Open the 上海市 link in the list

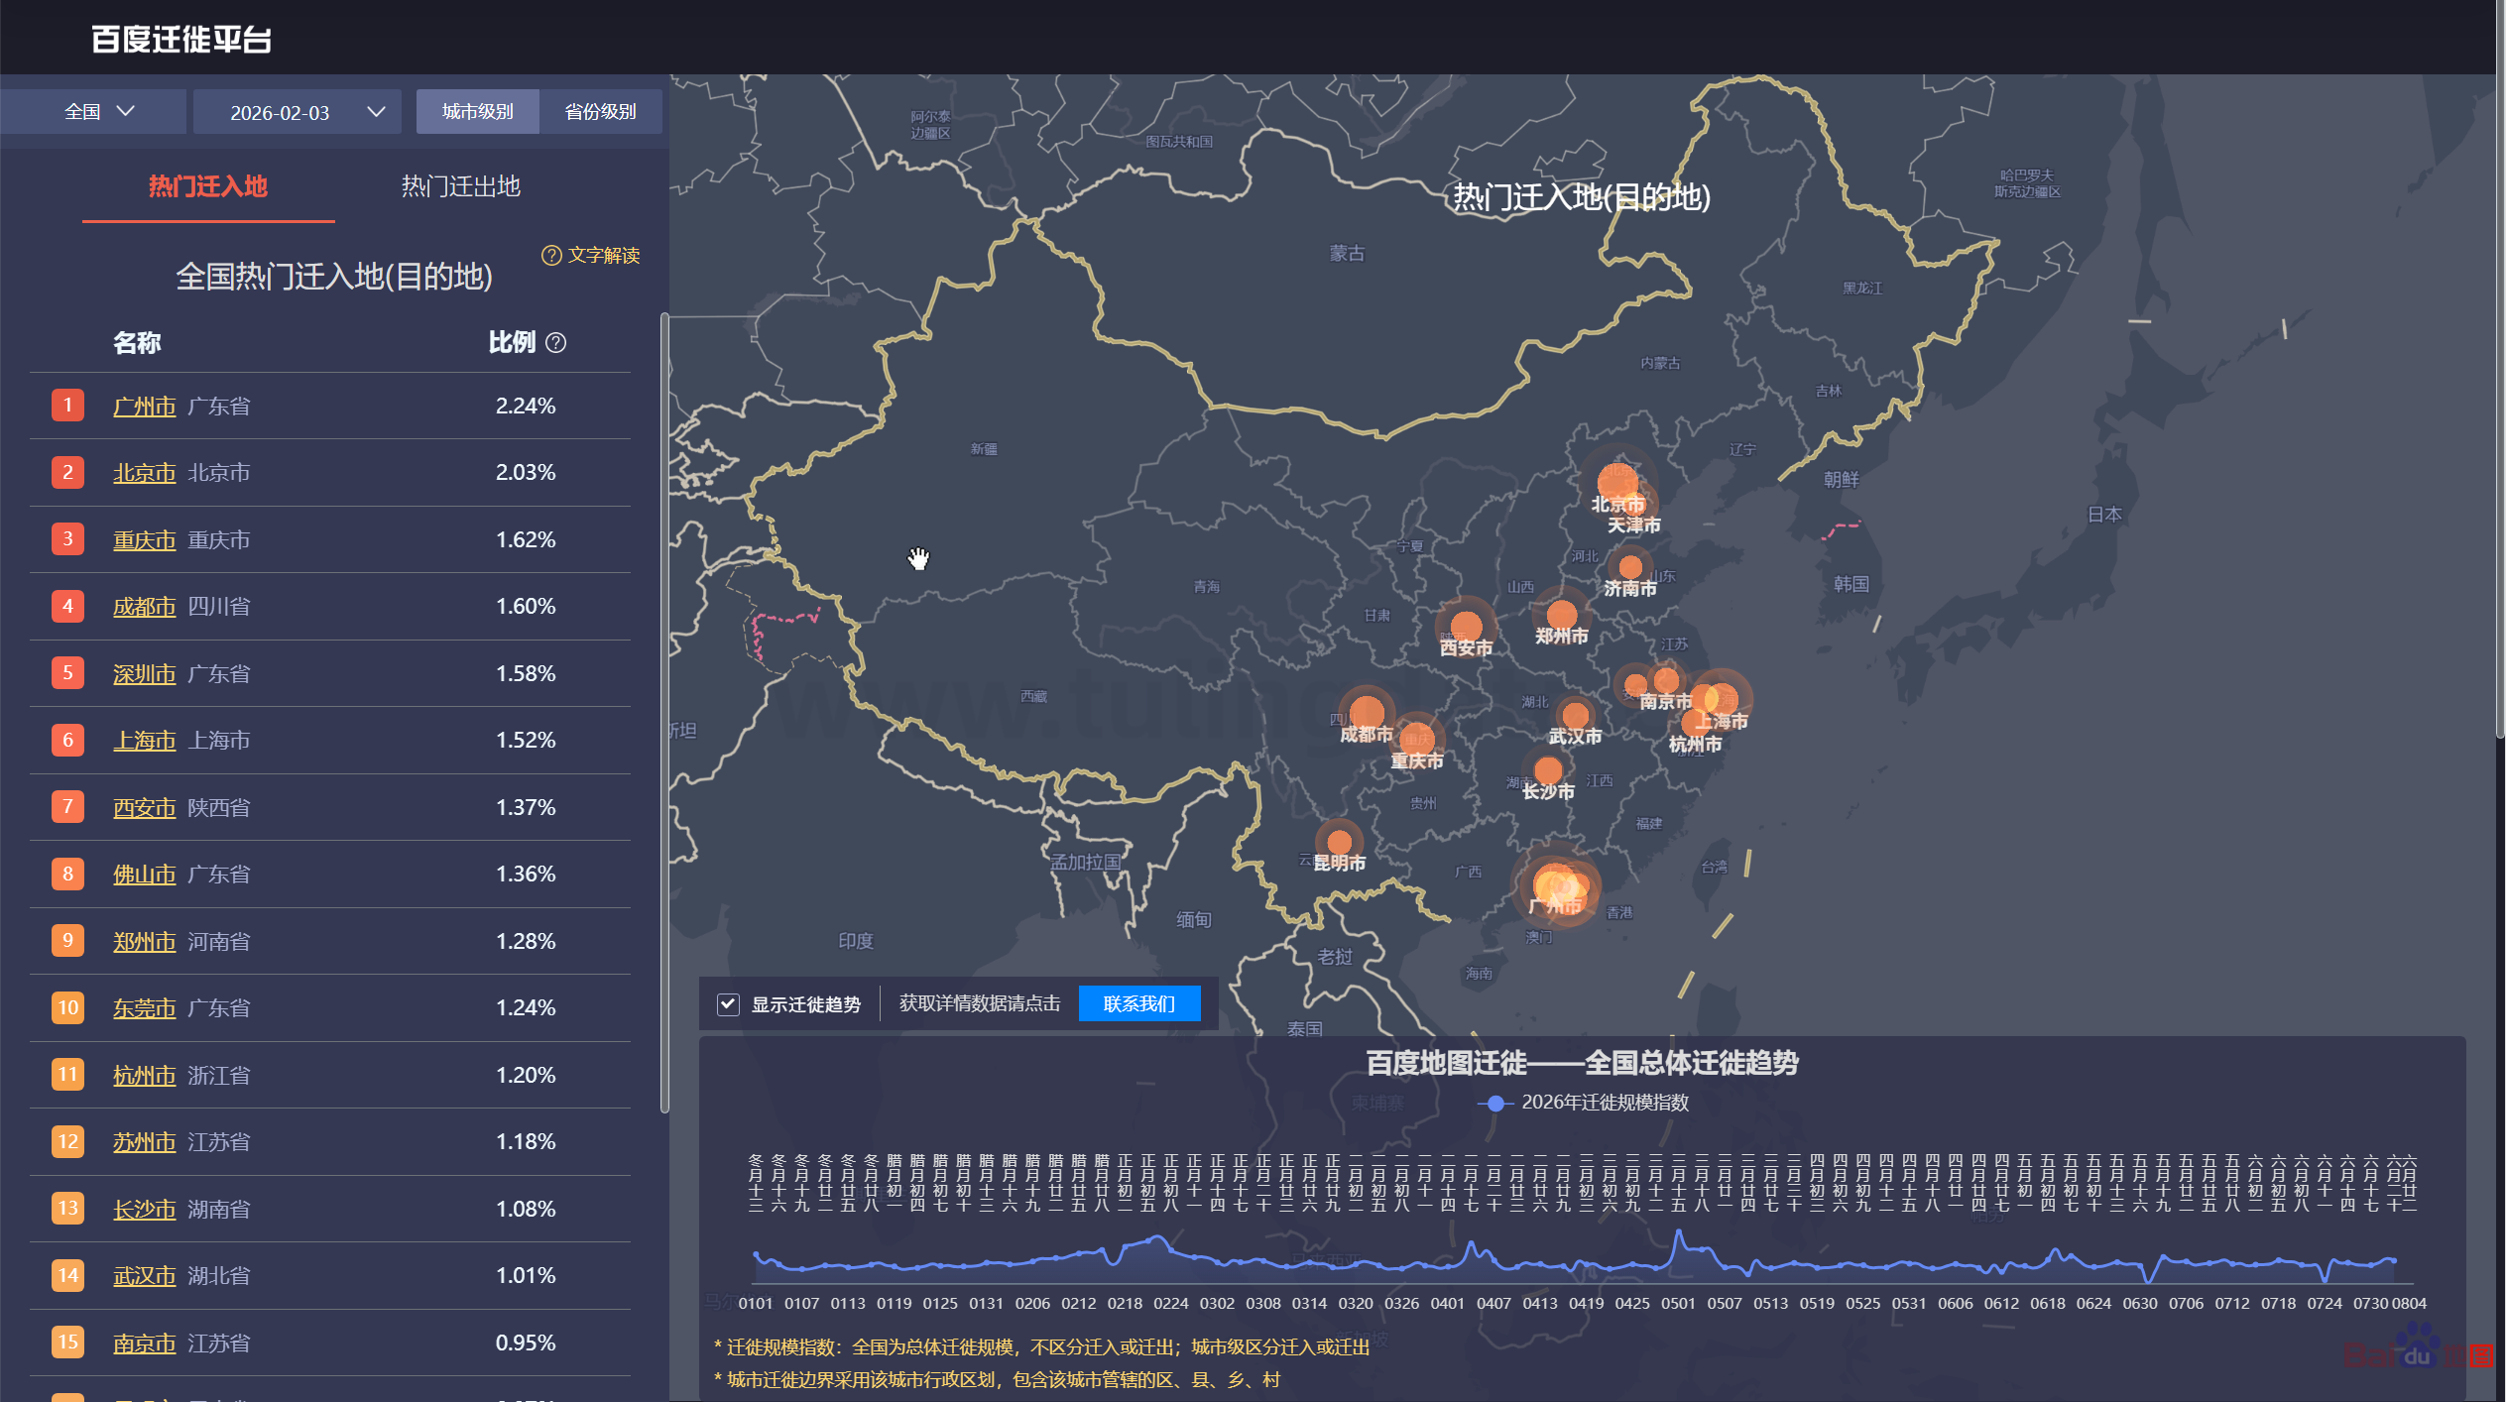coord(144,741)
